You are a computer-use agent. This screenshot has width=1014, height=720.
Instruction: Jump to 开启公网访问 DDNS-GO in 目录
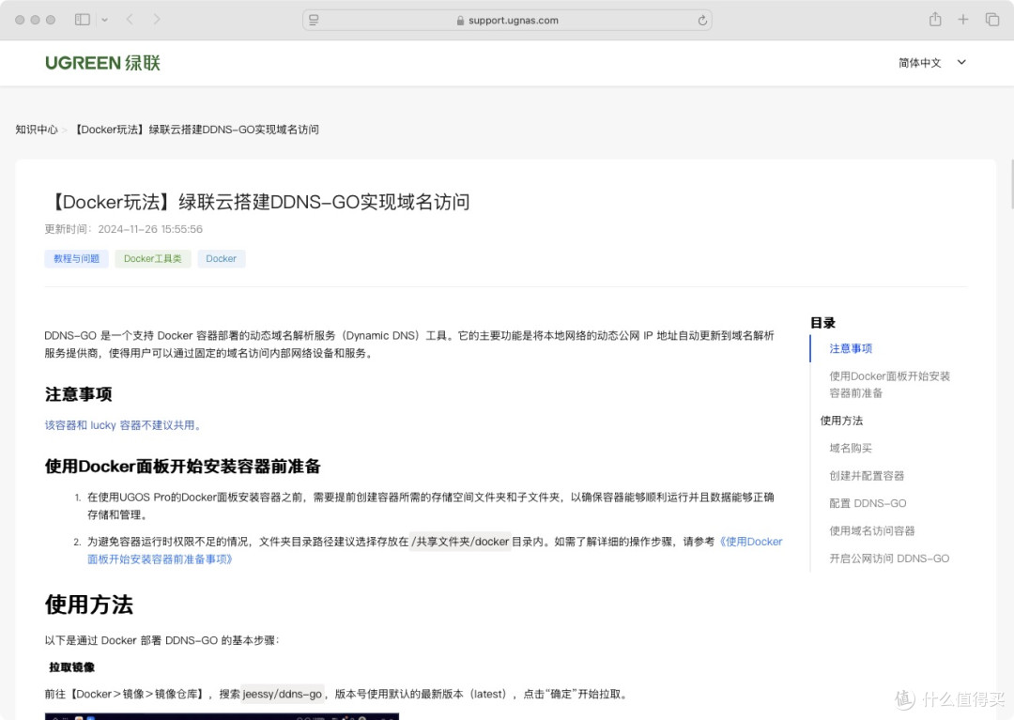tap(889, 559)
